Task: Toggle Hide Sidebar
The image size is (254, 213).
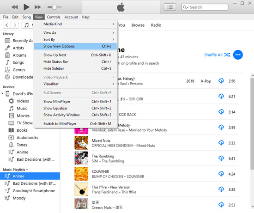Action: point(75,68)
